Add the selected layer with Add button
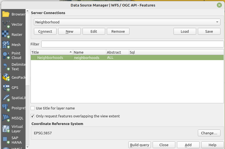 pos(188,145)
